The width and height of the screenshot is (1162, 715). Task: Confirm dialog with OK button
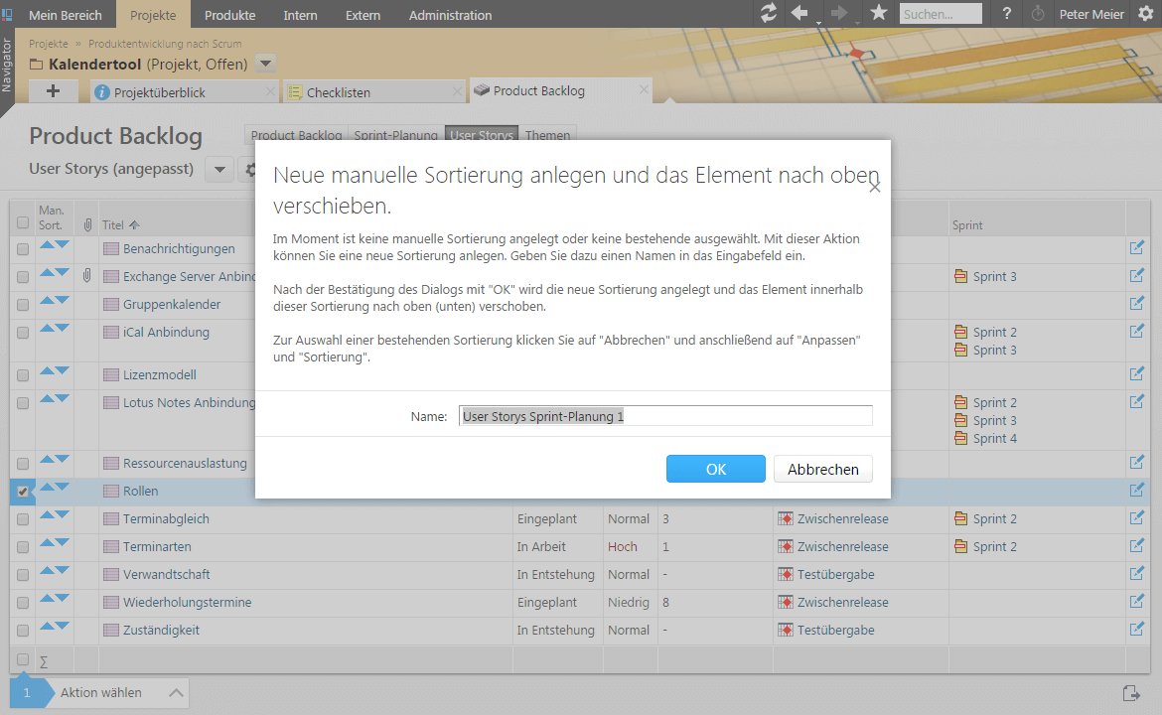click(715, 469)
